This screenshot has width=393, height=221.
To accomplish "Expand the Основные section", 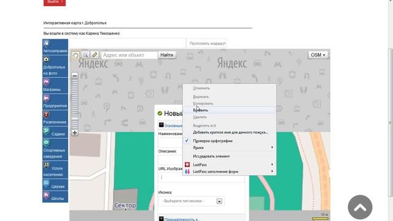I will 173,125.
